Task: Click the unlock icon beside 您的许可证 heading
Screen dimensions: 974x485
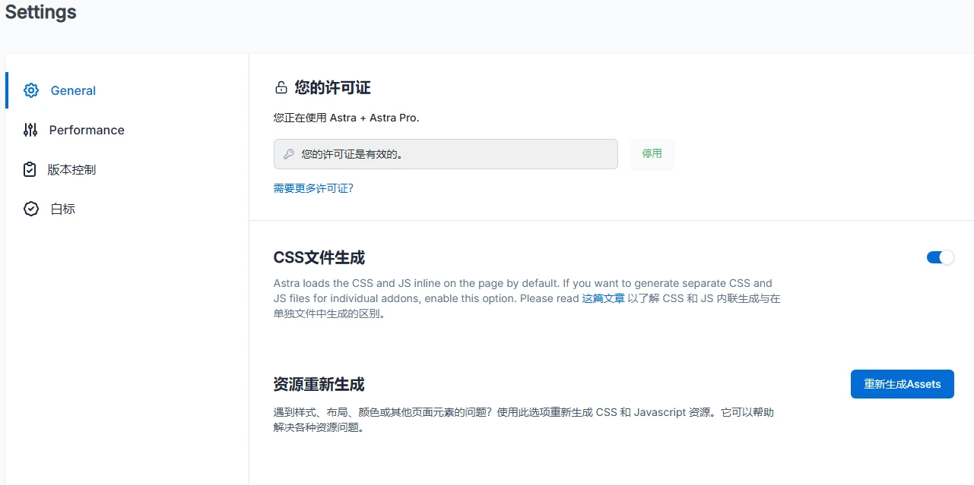Action: coord(281,87)
